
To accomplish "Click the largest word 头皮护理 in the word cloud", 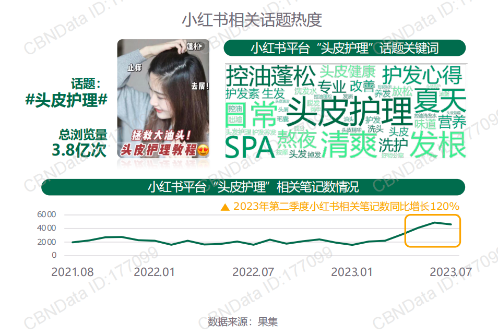I will coord(349,112).
